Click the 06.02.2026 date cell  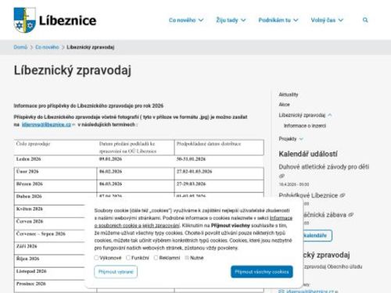pyautogui.click(x=135, y=173)
